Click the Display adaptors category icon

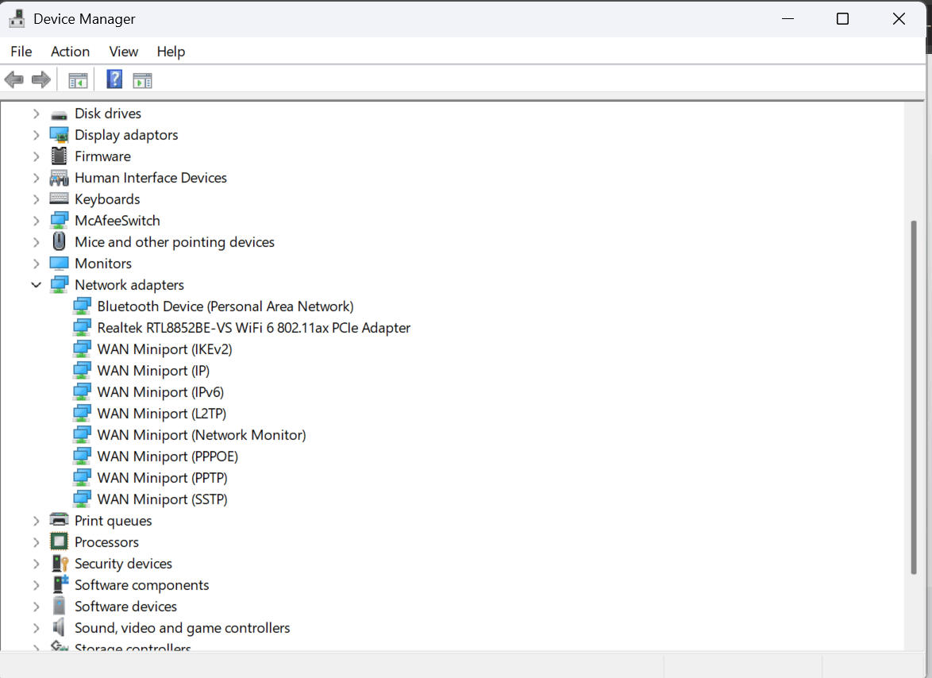(59, 135)
